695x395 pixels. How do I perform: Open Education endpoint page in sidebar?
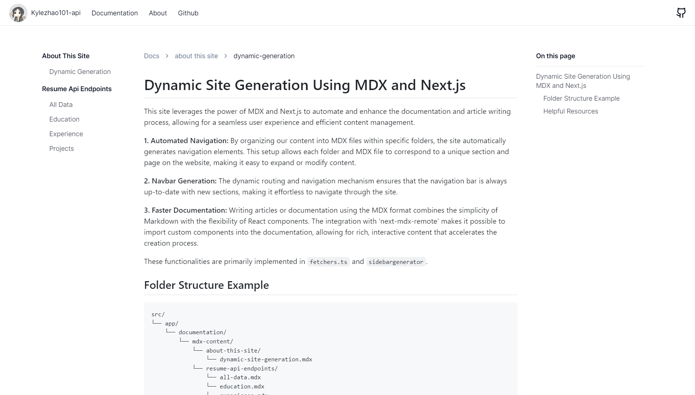pos(64,119)
